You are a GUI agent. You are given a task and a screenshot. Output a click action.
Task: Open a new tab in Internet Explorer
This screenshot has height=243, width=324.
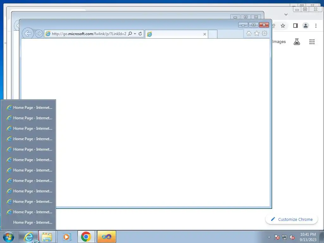pyautogui.click(x=212, y=34)
